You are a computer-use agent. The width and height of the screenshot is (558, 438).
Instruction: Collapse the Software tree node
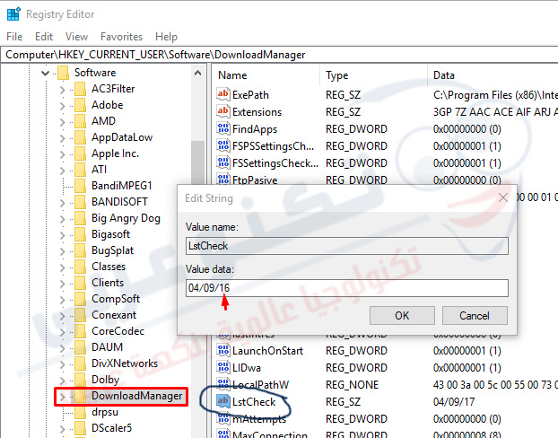tap(45, 73)
